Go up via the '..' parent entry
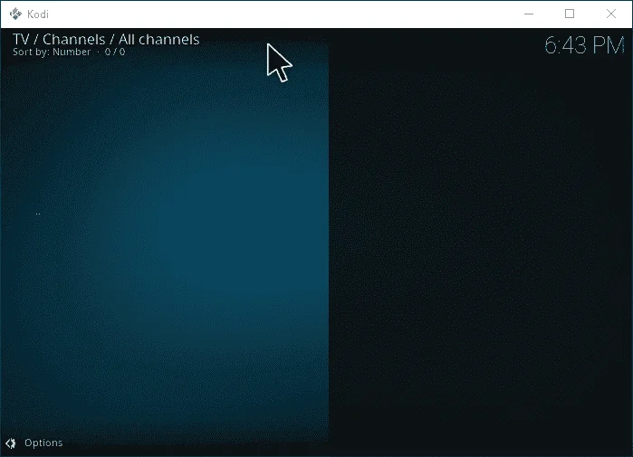Viewport: 633px width, 457px height. click(x=38, y=214)
